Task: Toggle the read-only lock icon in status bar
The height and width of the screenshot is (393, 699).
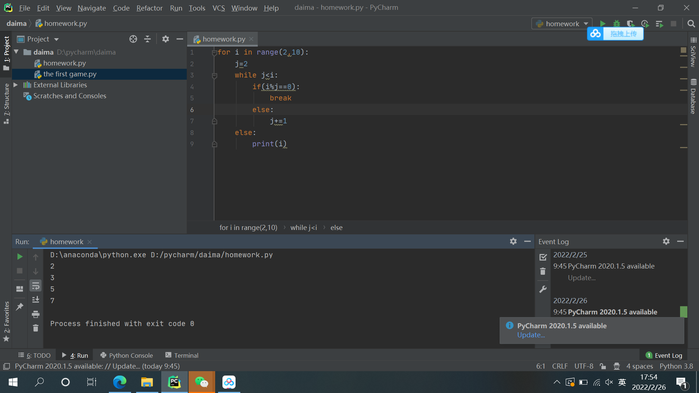Action: (603, 366)
